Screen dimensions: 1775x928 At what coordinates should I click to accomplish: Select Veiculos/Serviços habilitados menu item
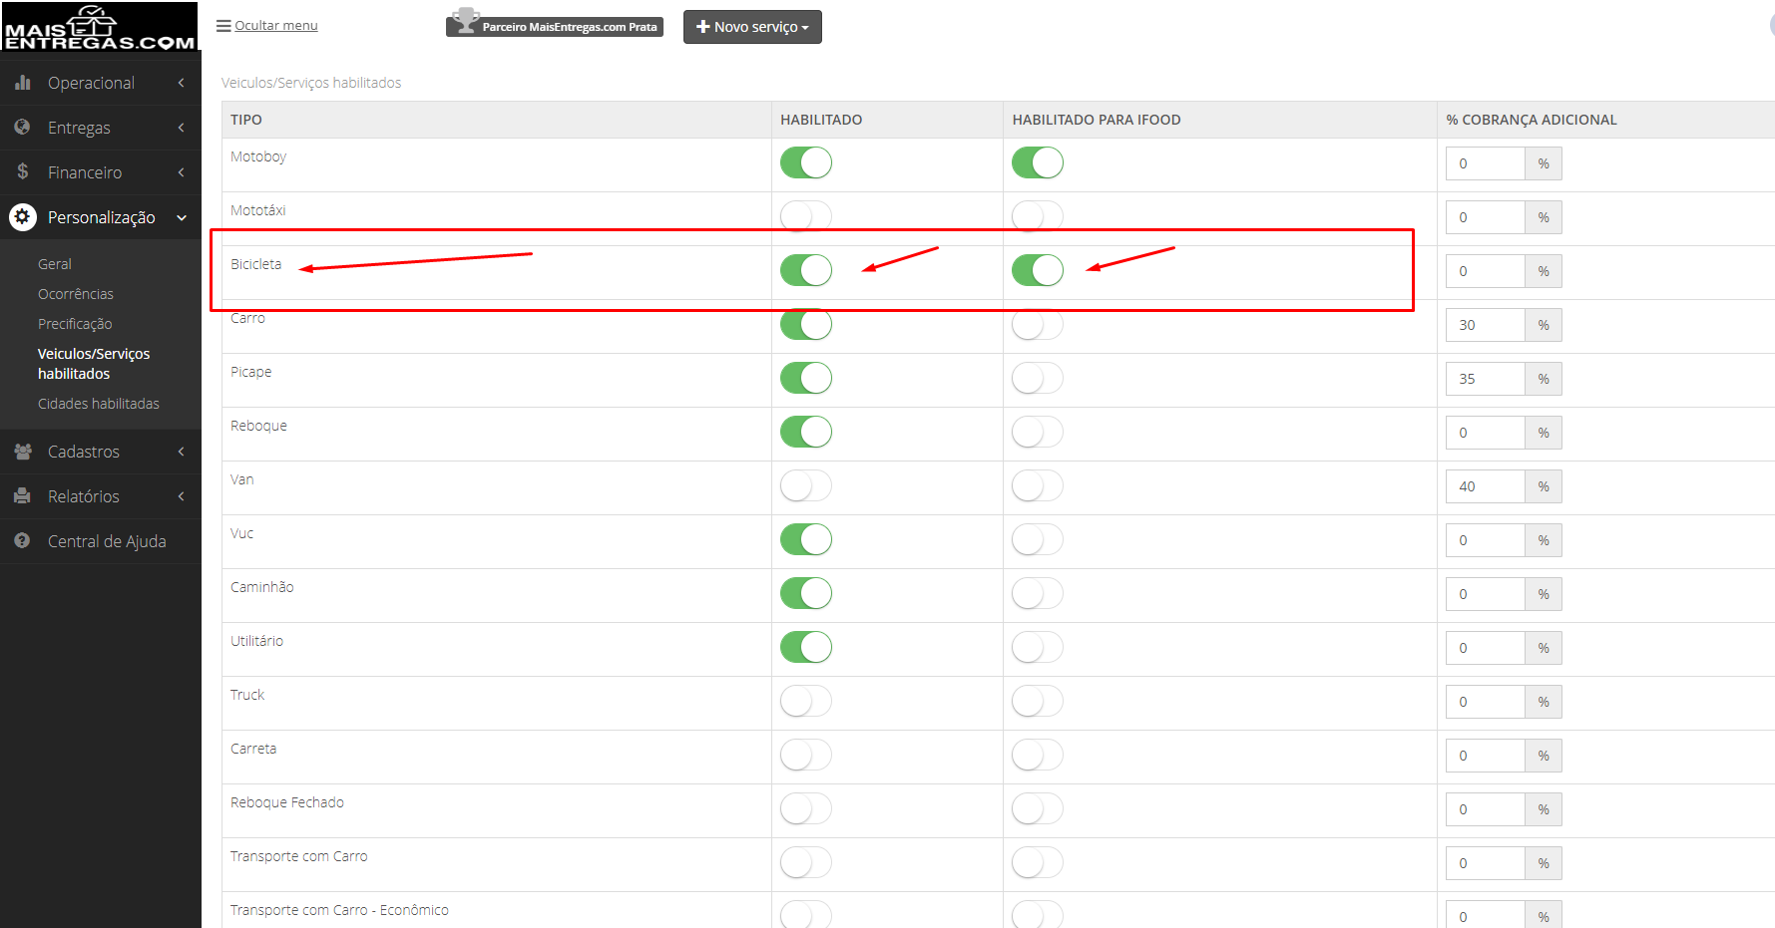tap(94, 364)
